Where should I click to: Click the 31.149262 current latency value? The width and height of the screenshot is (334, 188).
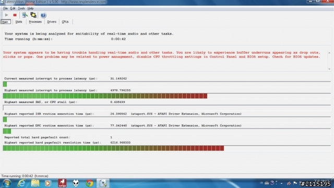(x=118, y=78)
